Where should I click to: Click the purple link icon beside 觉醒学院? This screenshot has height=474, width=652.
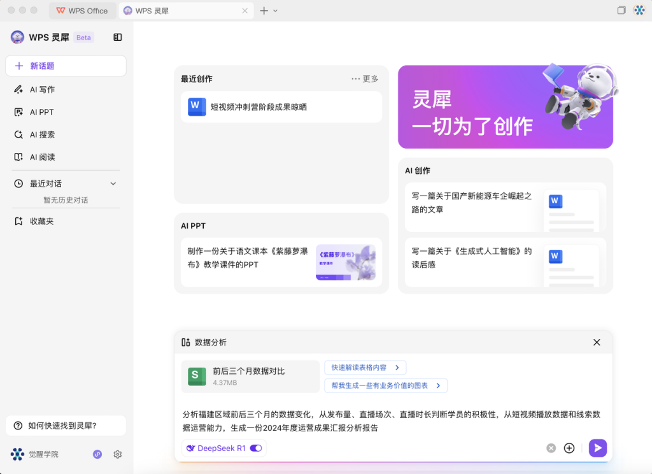point(97,454)
